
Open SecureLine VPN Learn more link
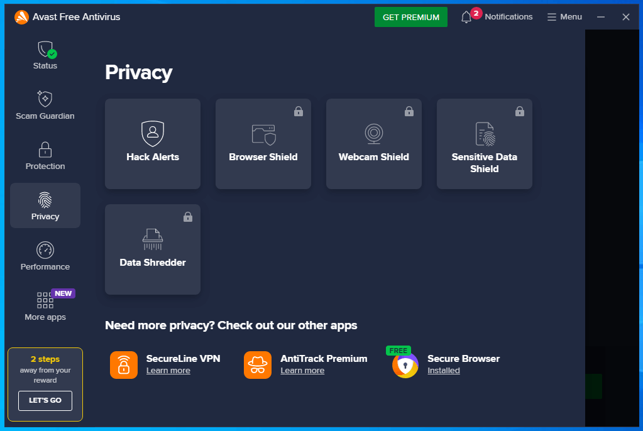[168, 370]
